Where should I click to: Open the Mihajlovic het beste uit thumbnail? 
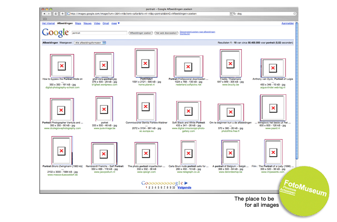273,108
